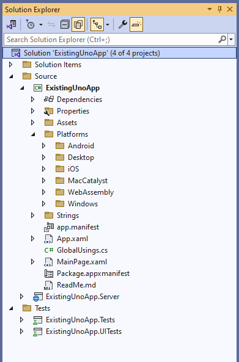Click the GlobalUsings.cs C# icon
The width and height of the screenshot is (239, 362).
tap(49, 250)
